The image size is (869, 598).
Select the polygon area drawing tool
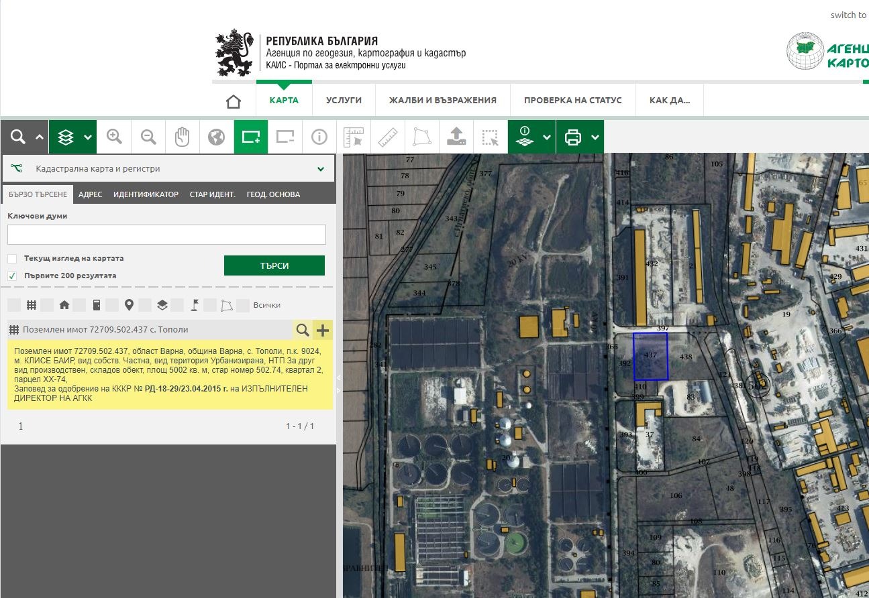pyautogui.click(x=422, y=137)
